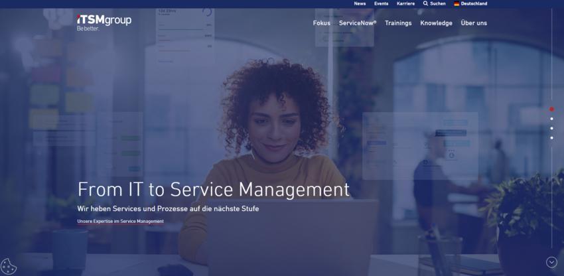The image size is (564, 276).
Task: Open the Trainings menu
Action: pos(398,23)
